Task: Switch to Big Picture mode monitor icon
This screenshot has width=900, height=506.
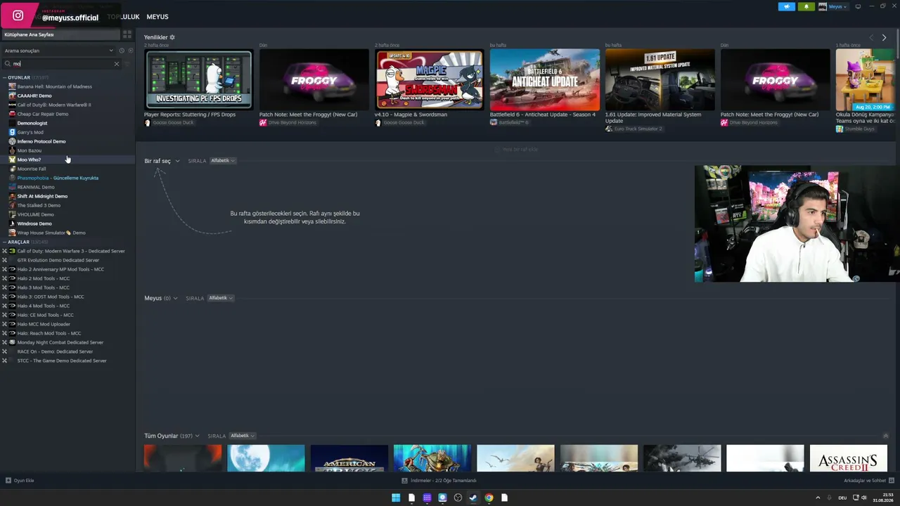Action: coord(858,6)
